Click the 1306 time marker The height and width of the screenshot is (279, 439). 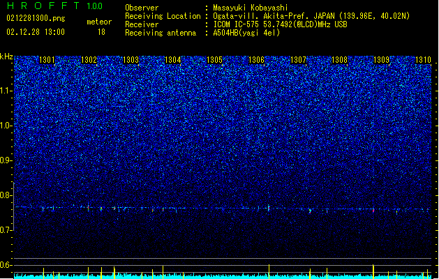pyautogui.click(x=256, y=60)
